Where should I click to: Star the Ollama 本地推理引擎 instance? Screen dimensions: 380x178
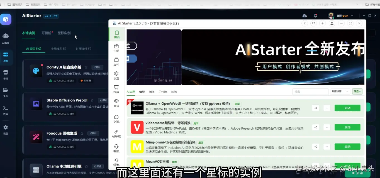click(86, 166)
